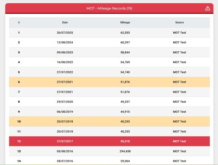Select date 09/08/2023 in row 3
Viewport: 218px width, 165px height.
(65, 52)
